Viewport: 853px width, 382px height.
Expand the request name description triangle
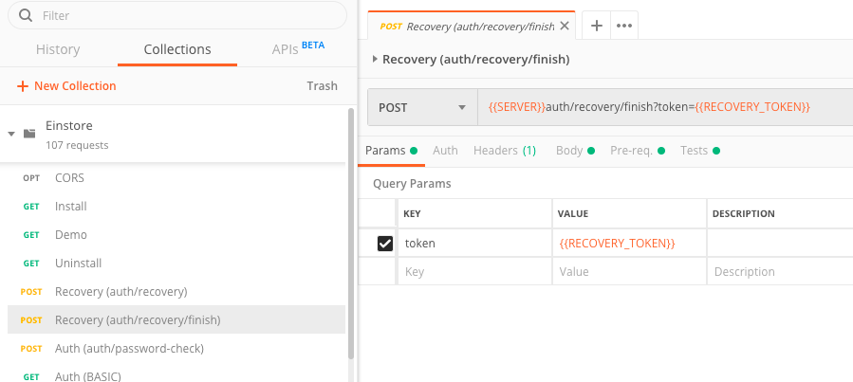tap(375, 59)
